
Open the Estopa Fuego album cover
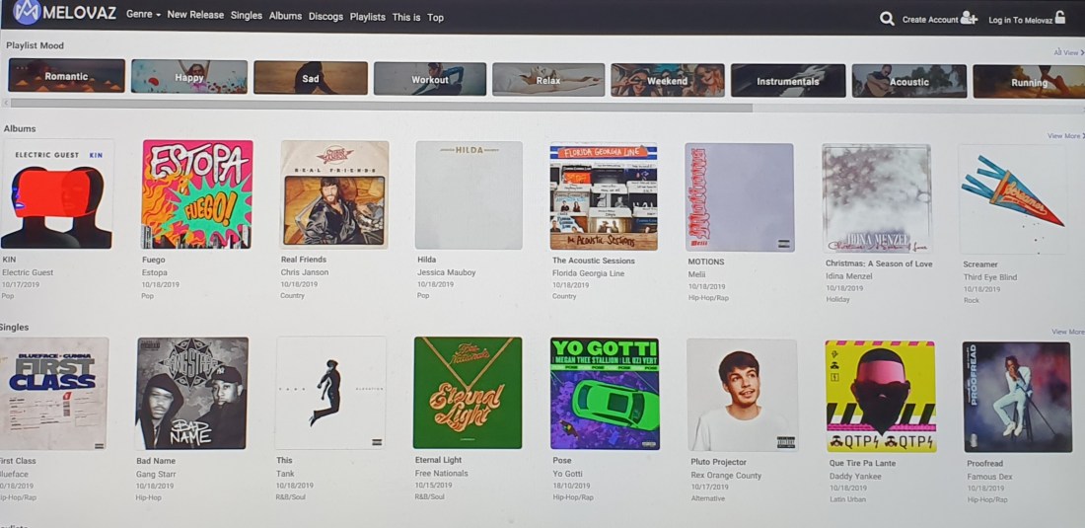(196, 193)
